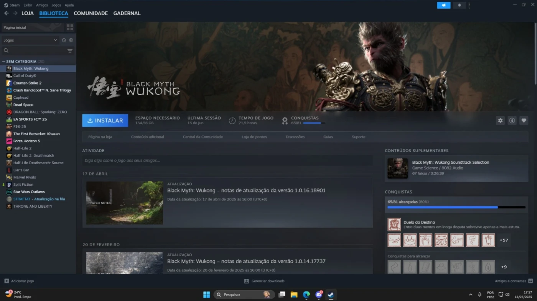The width and height of the screenshot is (537, 301).
Task: Open Task View on taskbar
Action: (x=282, y=294)
